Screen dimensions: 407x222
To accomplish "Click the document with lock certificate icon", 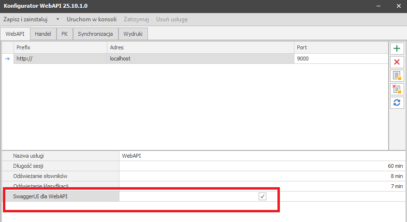I will click(397, 75).
